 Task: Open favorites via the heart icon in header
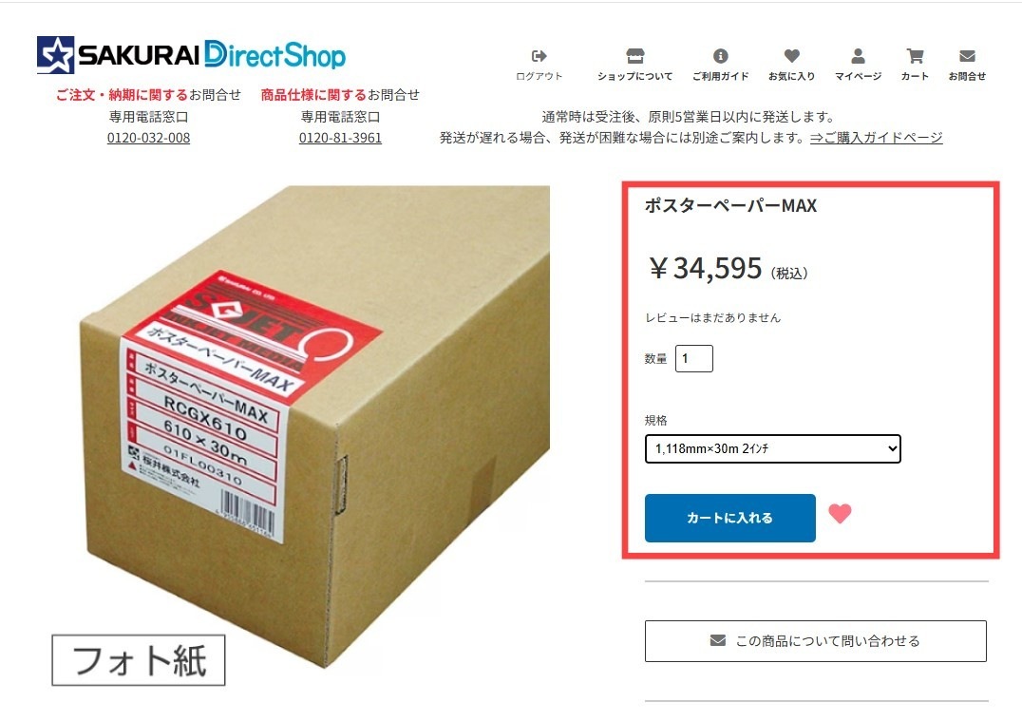coord(792,56)
